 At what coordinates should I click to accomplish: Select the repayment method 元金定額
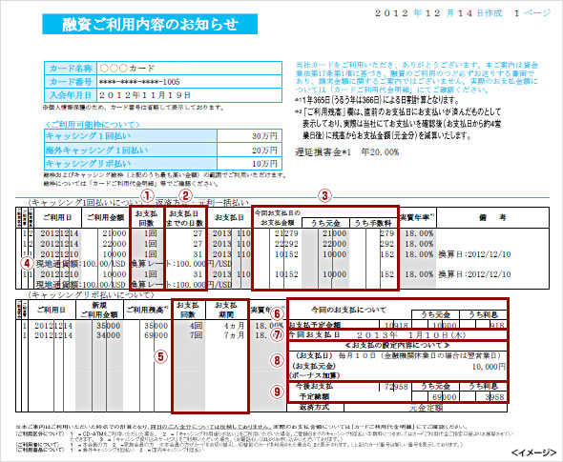click(427, 408)
